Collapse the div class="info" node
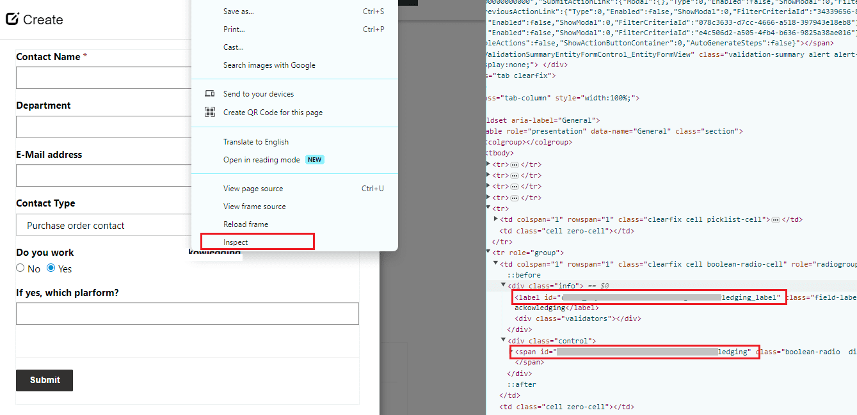Screen dimensions: 857x415 (x=503, y=285)
